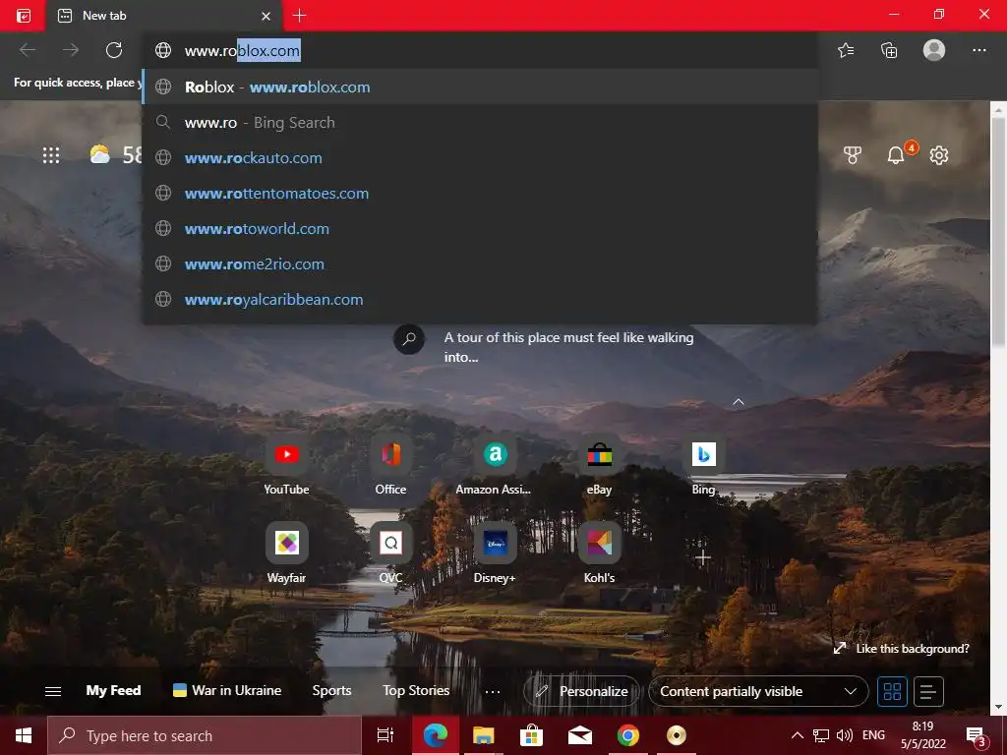Screen dimensions: 1007x755
Task: Select the New tab browser tab
Action: coord(165,16)
